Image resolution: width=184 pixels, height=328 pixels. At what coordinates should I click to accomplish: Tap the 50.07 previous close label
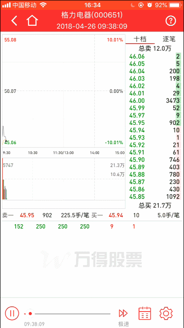10,91
